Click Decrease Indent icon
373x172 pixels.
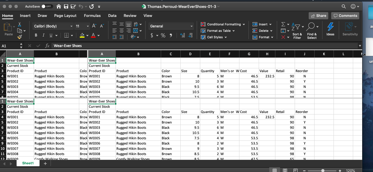tap(114, 37)
